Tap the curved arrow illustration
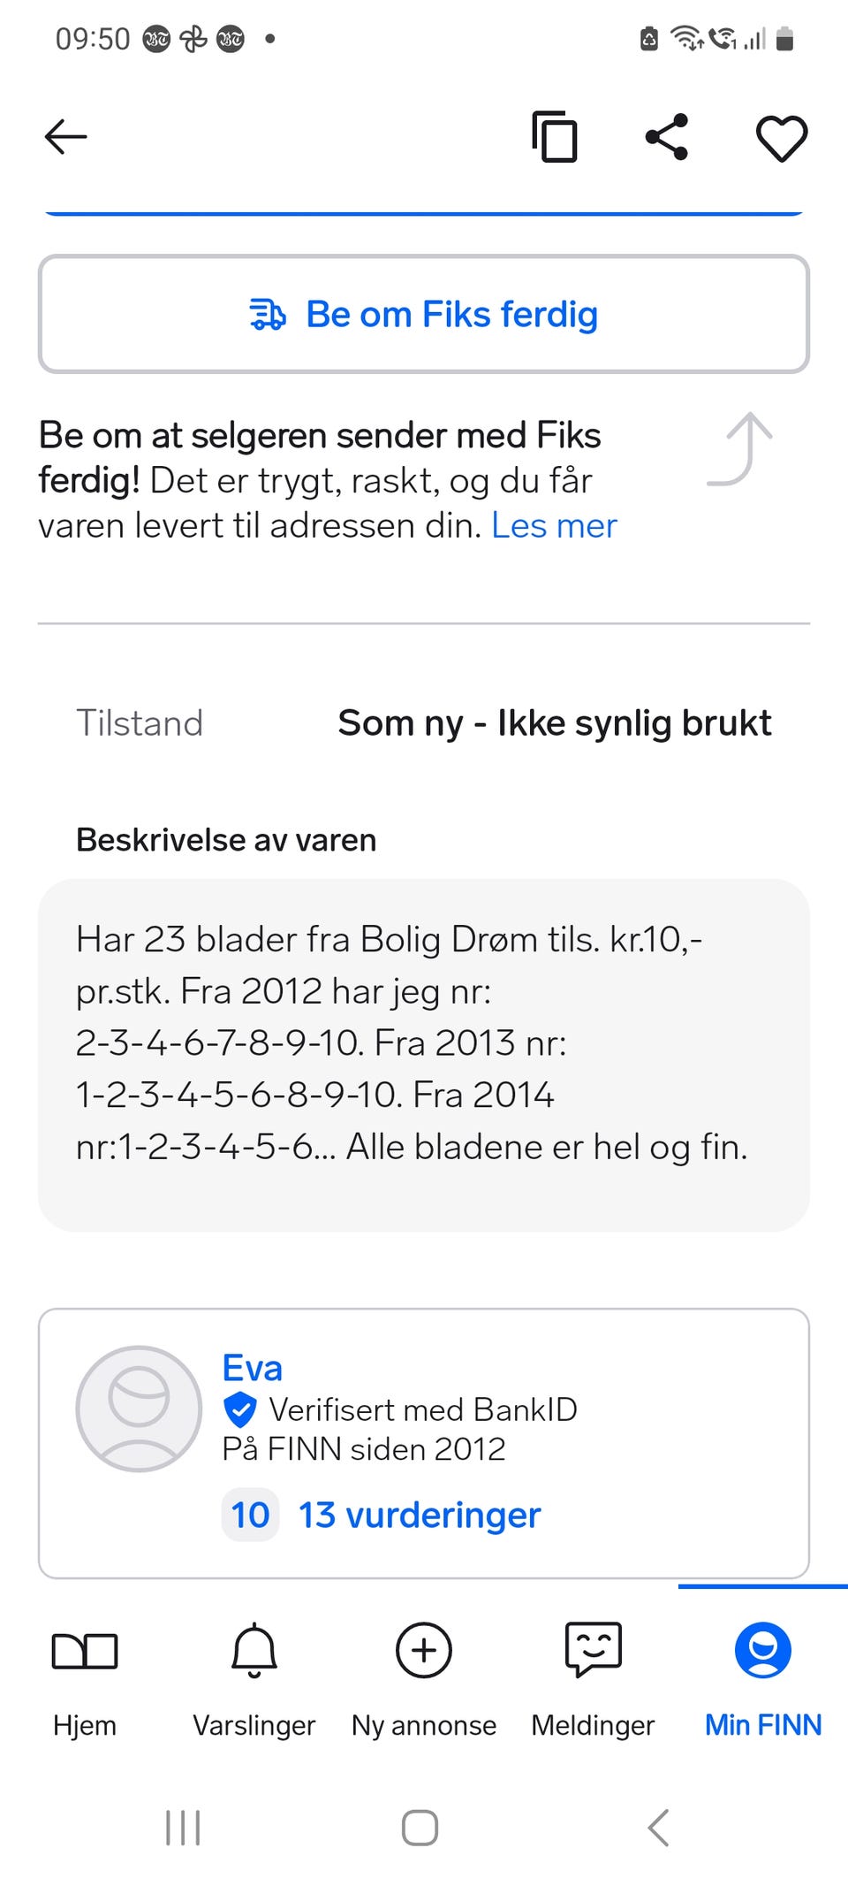Viewport: 848px width, 1886px height. click(741, 449)
